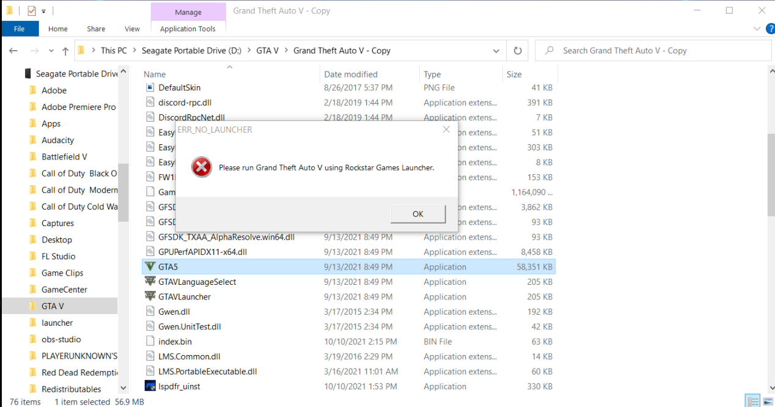The height and width of the screenshot is (407, 775).
Task: Click the Gwen.dll file icon
Action: 150,312
